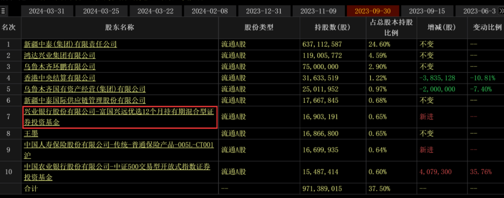This screenshot has width=504, height=198.
Task: Click the 24.60% ownership ratio
Action: [x=379, y=44]
